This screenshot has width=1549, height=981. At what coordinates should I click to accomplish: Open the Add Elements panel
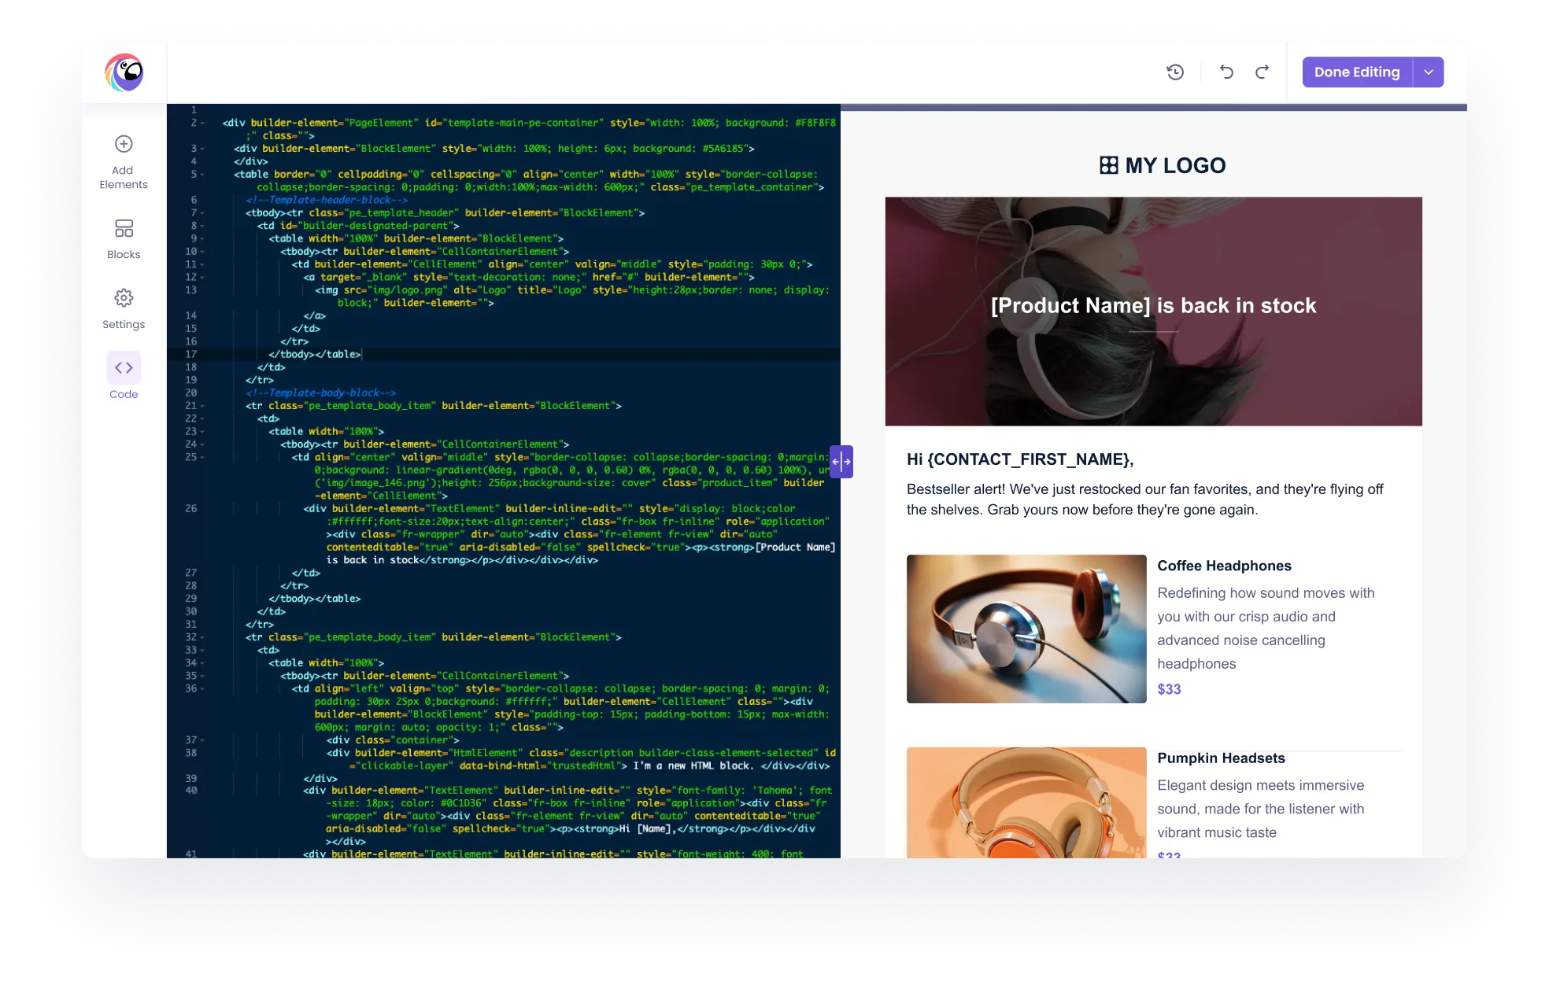(x=124, y=162)
